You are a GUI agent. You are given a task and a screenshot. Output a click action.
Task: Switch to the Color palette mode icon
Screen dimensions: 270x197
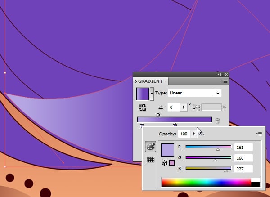(151, 147)
